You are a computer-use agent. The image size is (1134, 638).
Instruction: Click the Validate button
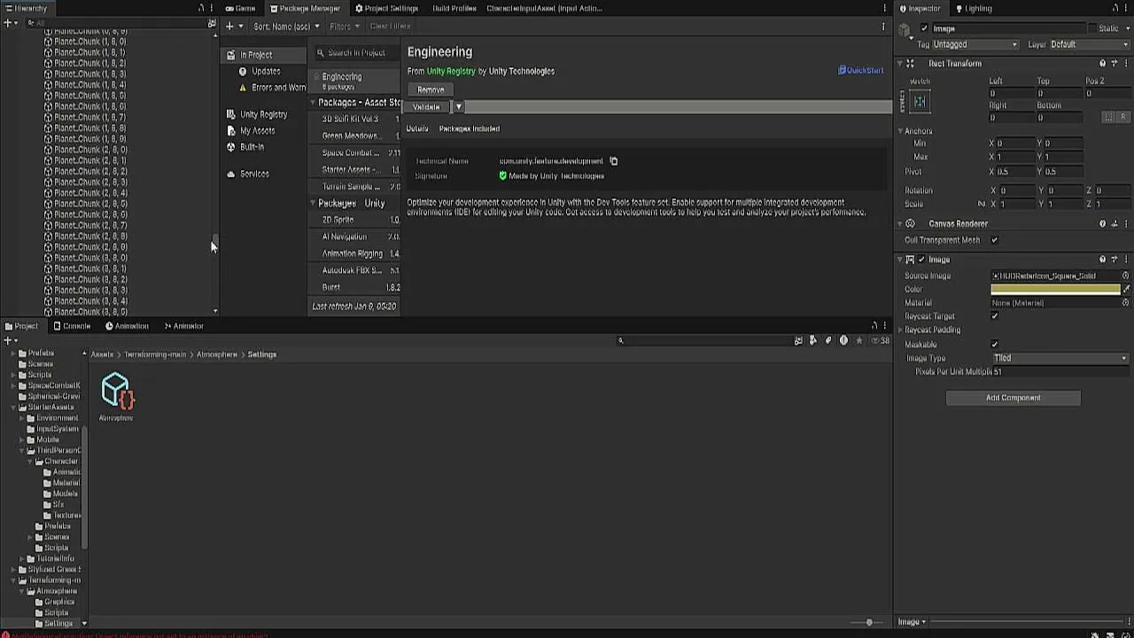click(x=426, y=106)
